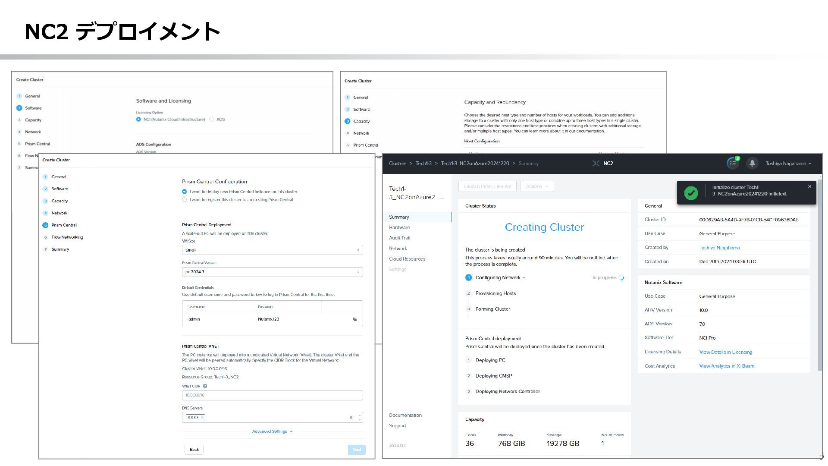Screen dimensions: 828x466
Task: Click the Creating Cluster status heading
Action: (544, 227)
